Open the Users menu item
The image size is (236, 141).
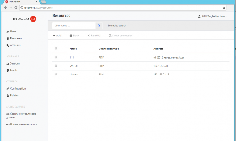click(13, 31)
